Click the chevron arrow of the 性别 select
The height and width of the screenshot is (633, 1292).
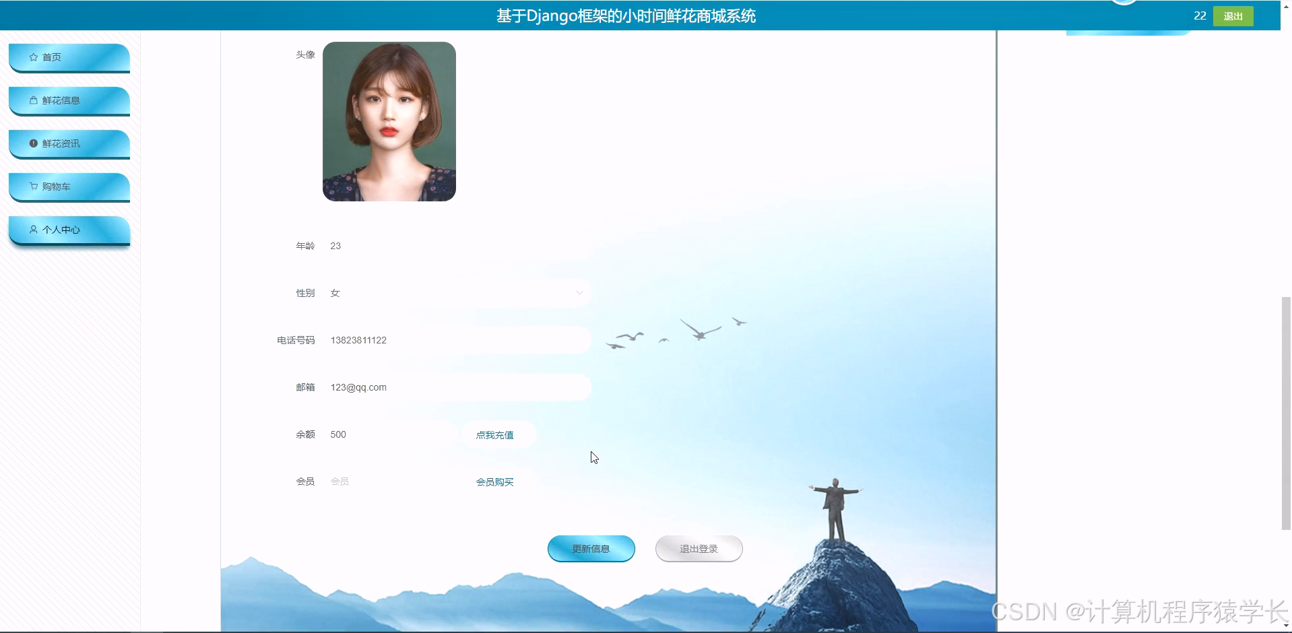(579, 293)
